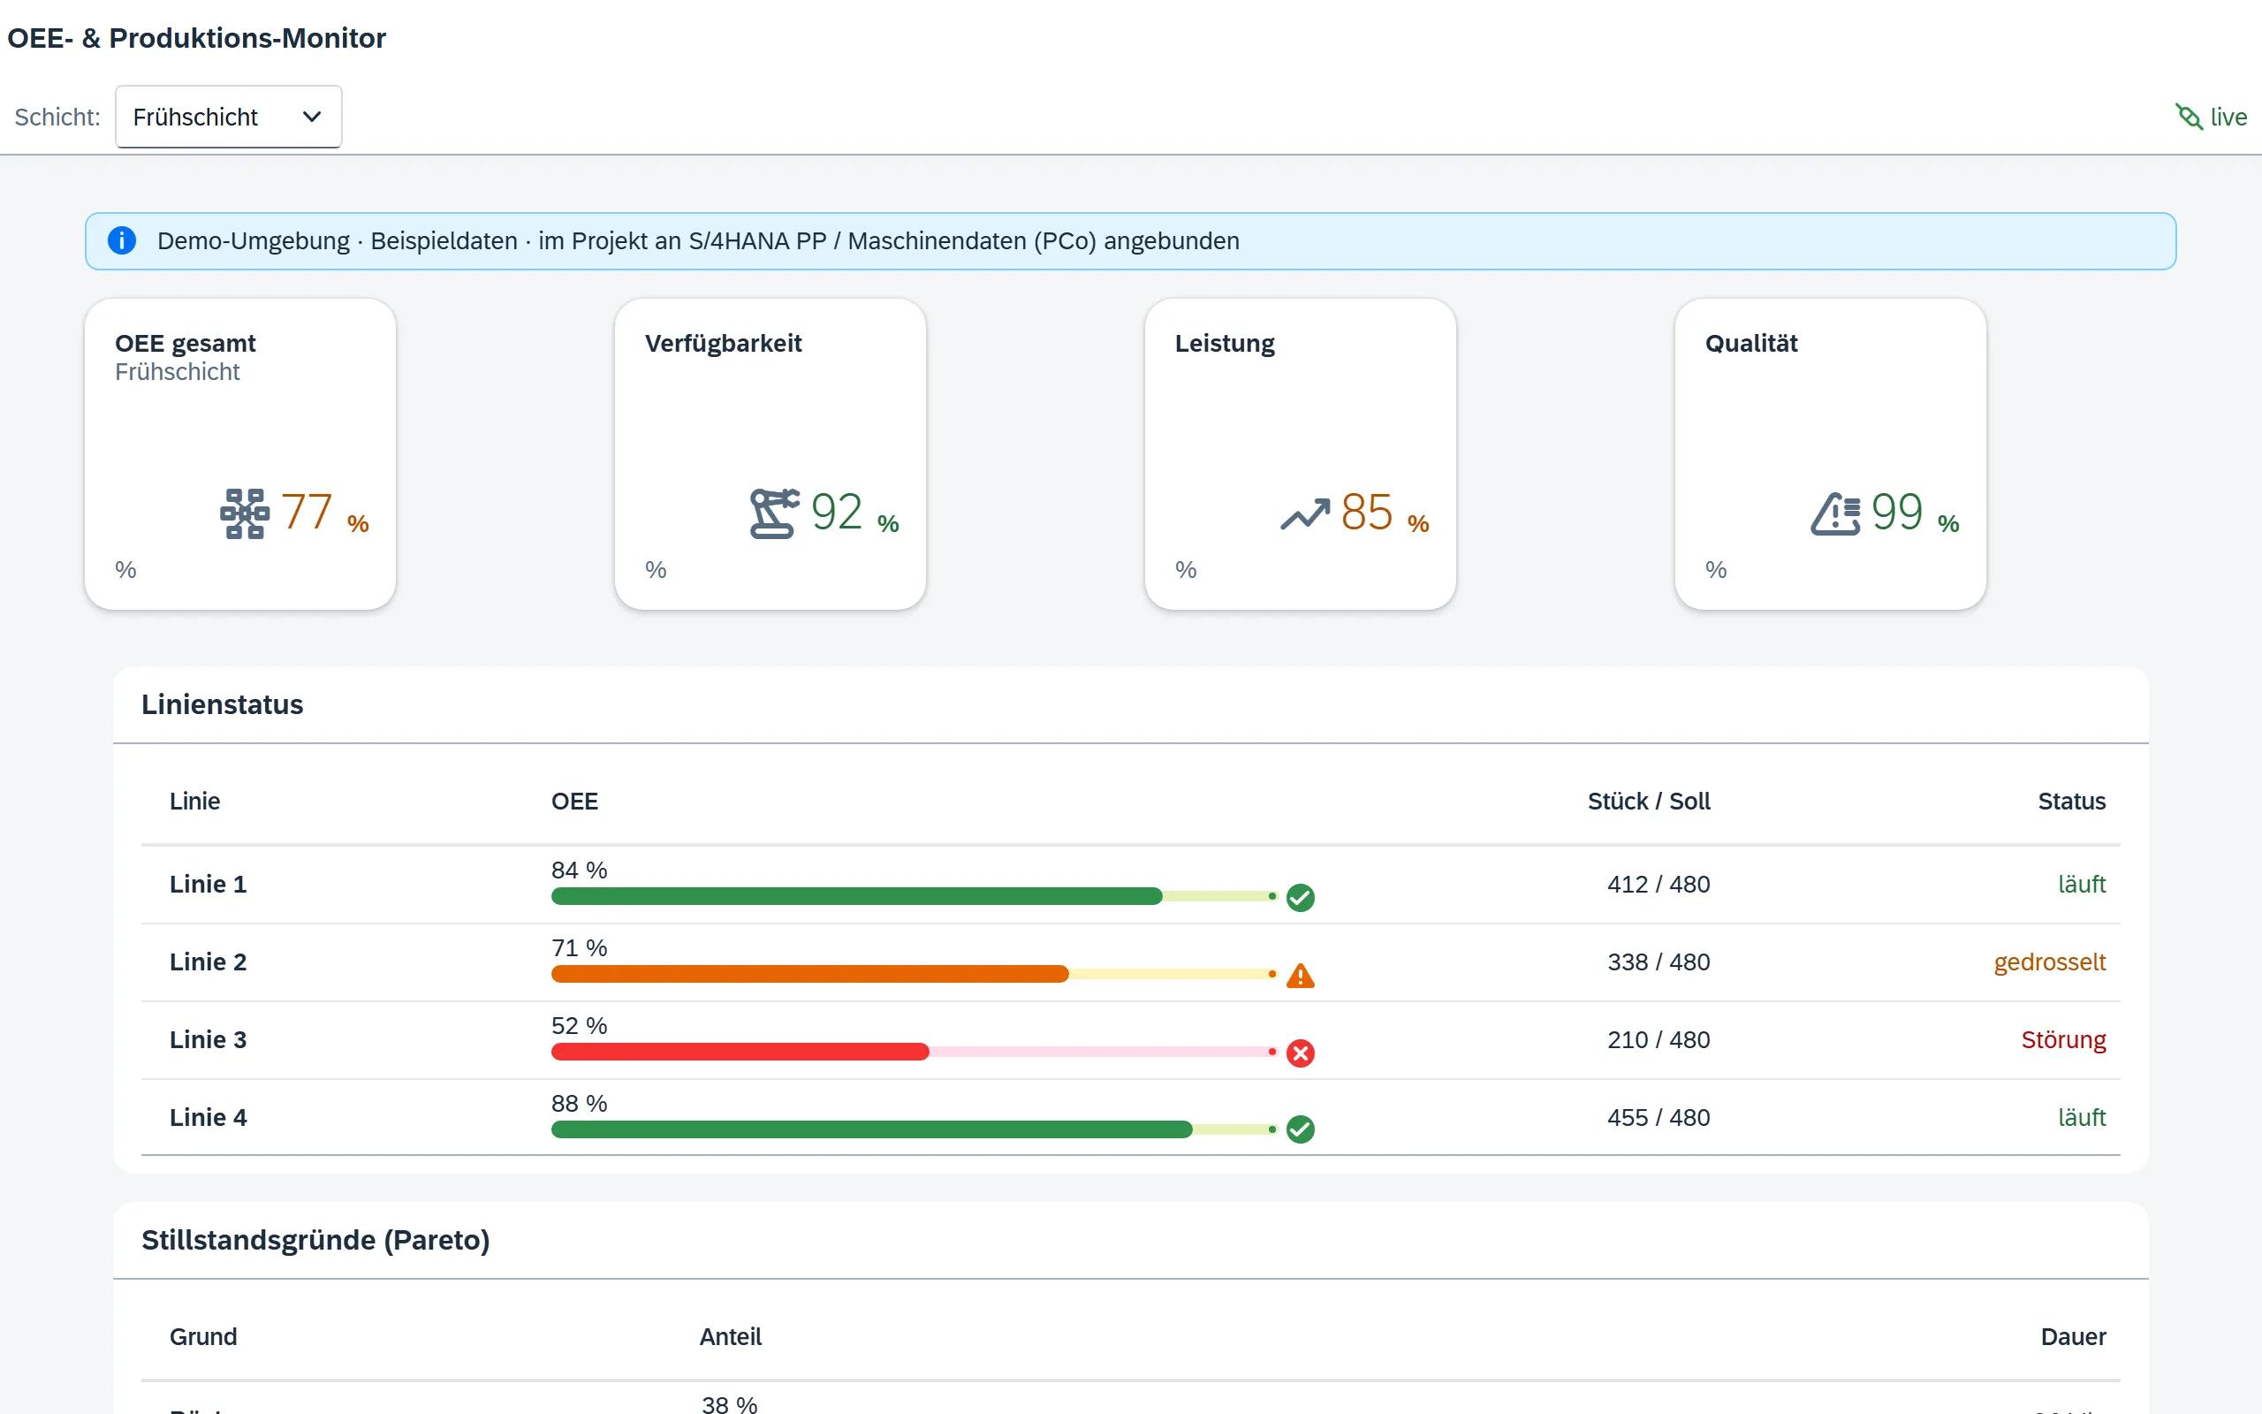Click the quality issue icon in Qualität tile
The image size is (2262, 1414).
pyautogui.click(x=1836, y=513)
